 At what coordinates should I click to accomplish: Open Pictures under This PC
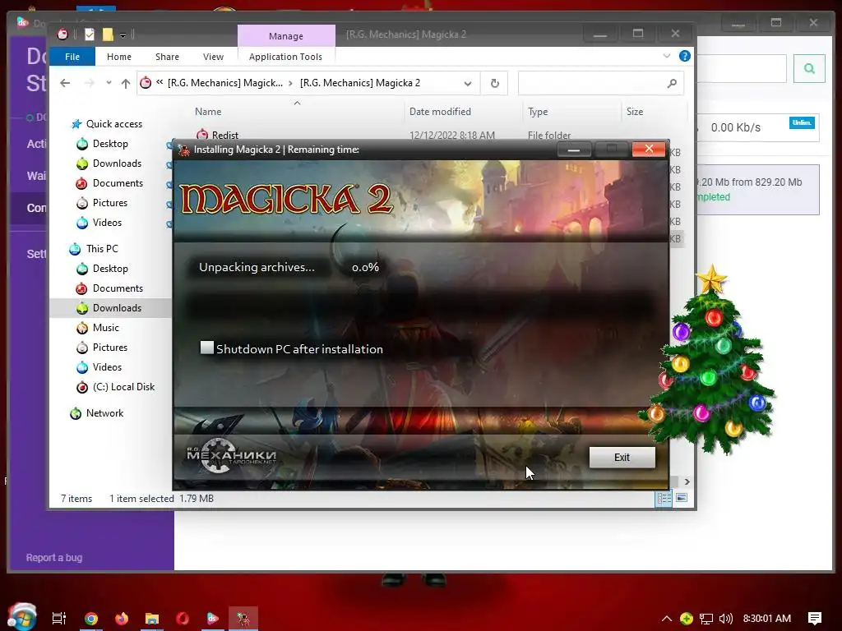(109, 348)
